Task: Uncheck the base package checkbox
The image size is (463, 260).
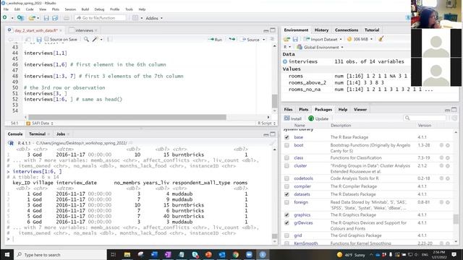Action: click(286, 137)
